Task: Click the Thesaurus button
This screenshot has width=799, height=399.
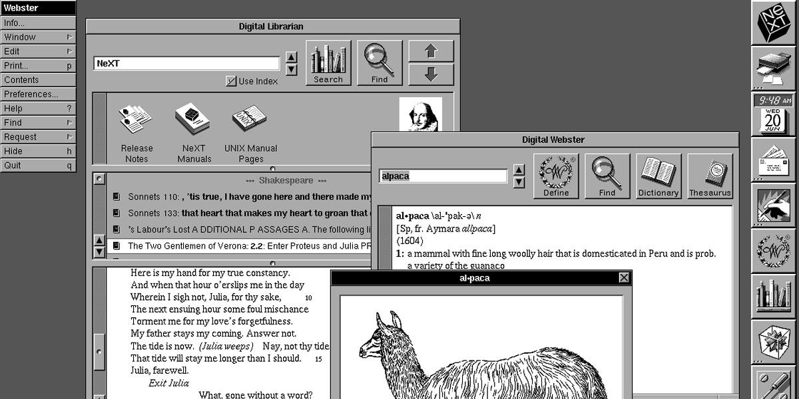Action: 710,176
